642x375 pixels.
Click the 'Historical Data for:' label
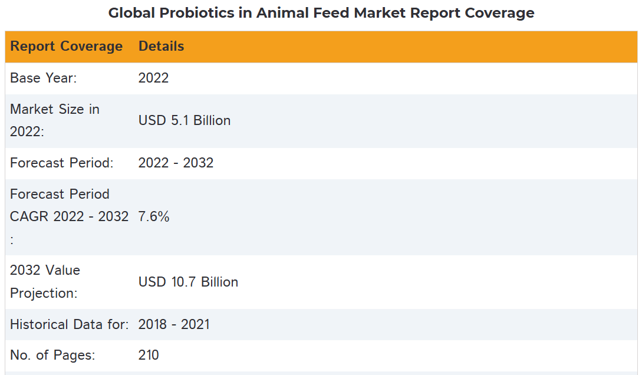[70, 324]
